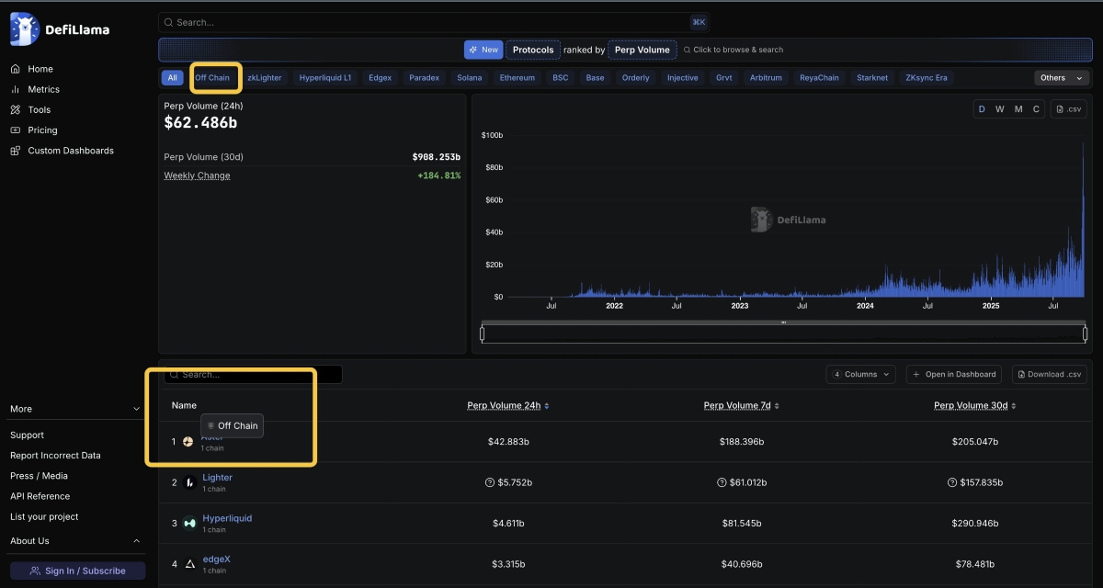The image size is (1103, 588).
Task: Click the Download .csv button
Action: [1049, 374]
